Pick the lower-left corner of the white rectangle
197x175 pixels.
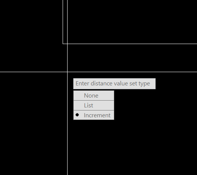coord(63,44)
